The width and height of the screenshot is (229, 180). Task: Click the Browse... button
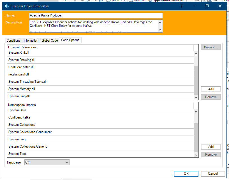tap(211, 47)
